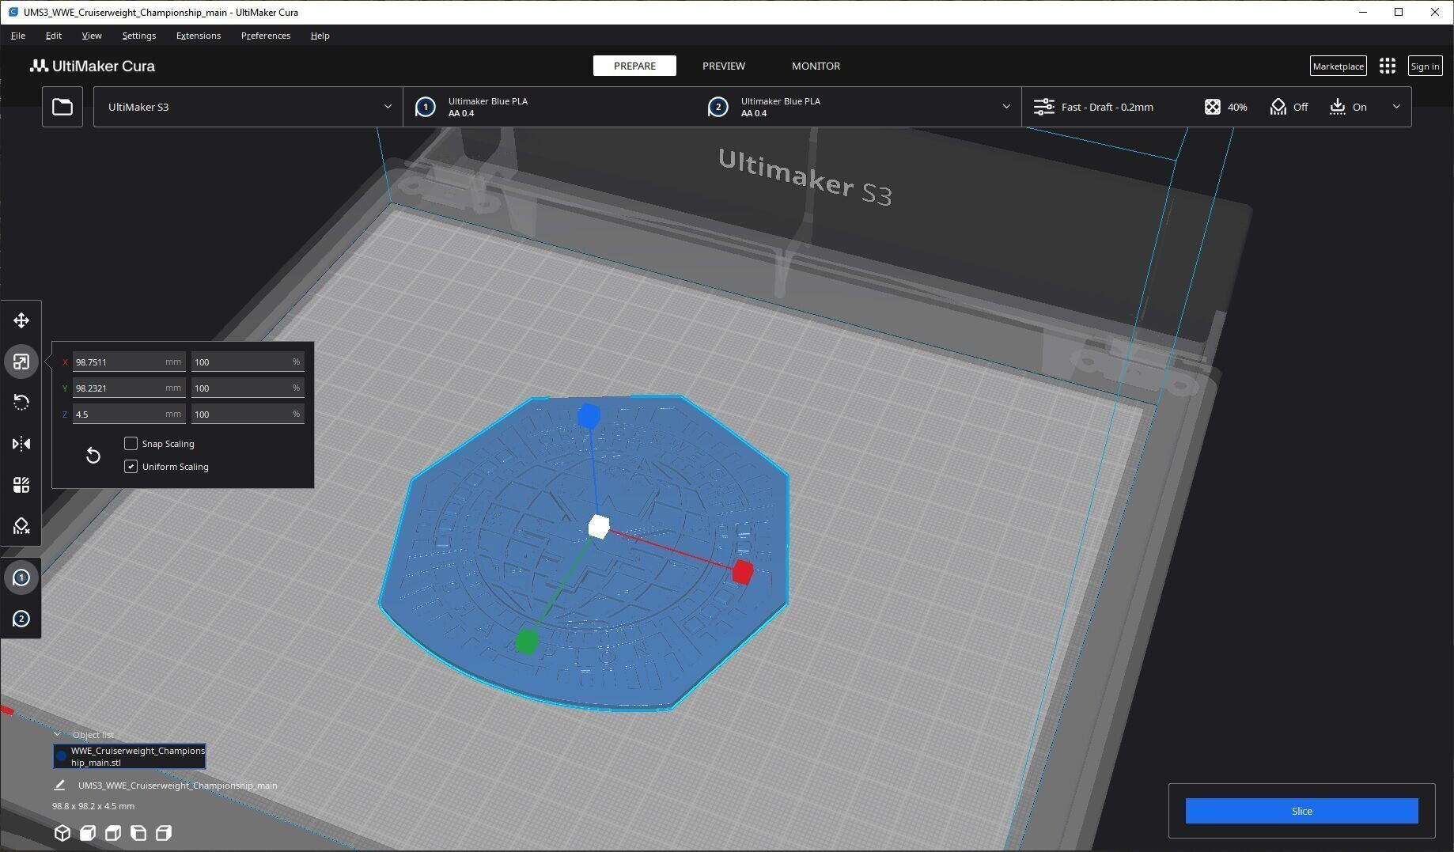Click the X scale percent field
This screenshot has width=1454, height=852.
tap(248, 362)
